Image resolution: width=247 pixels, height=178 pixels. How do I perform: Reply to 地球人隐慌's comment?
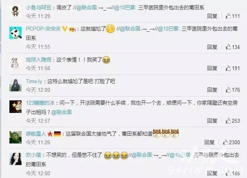point(212,68)
